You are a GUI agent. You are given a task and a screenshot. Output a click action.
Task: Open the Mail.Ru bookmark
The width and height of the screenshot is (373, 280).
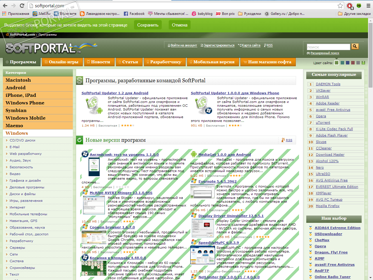coord(41,14)
